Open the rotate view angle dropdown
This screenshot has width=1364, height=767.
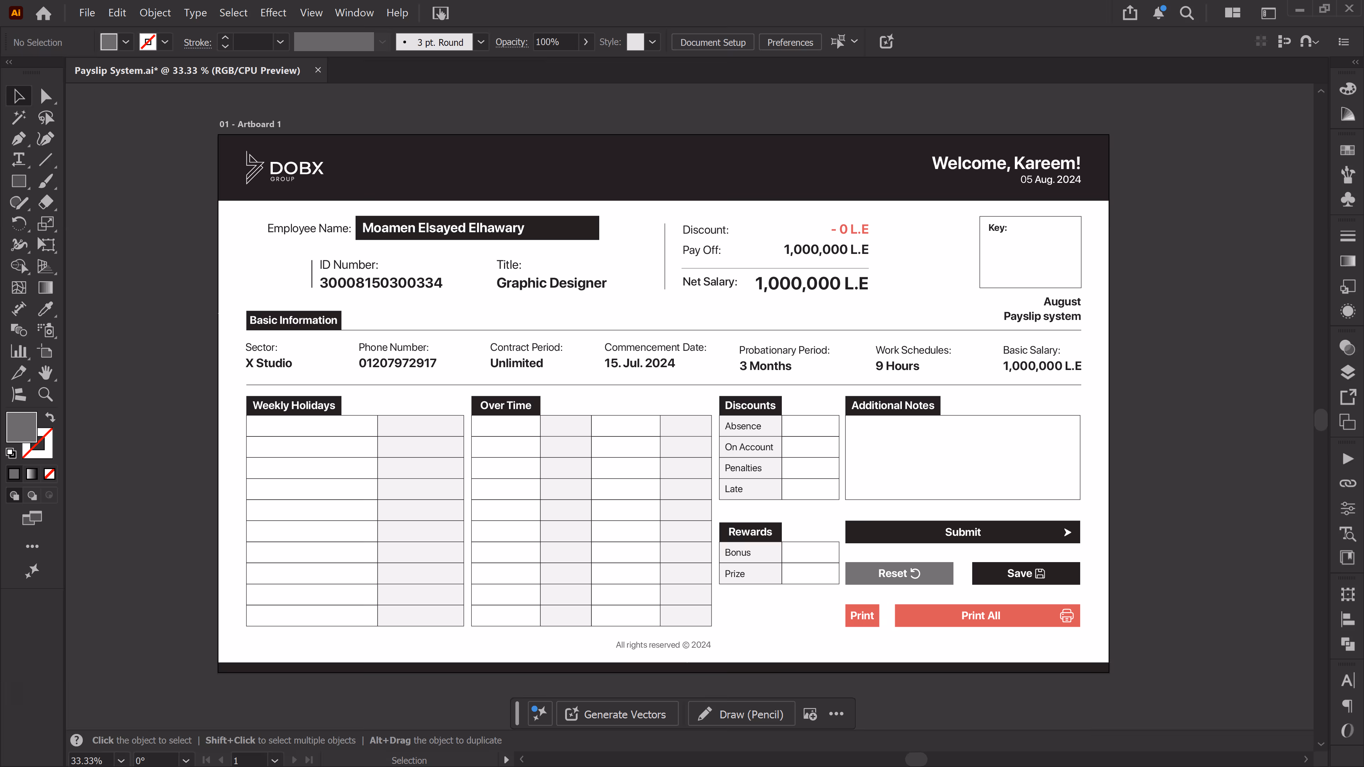[x=185, y=760]
